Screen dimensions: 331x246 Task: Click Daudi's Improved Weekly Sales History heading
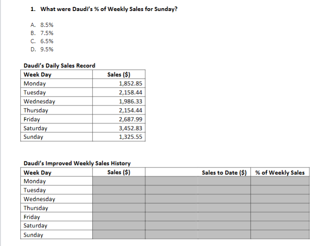click(77, 163)
